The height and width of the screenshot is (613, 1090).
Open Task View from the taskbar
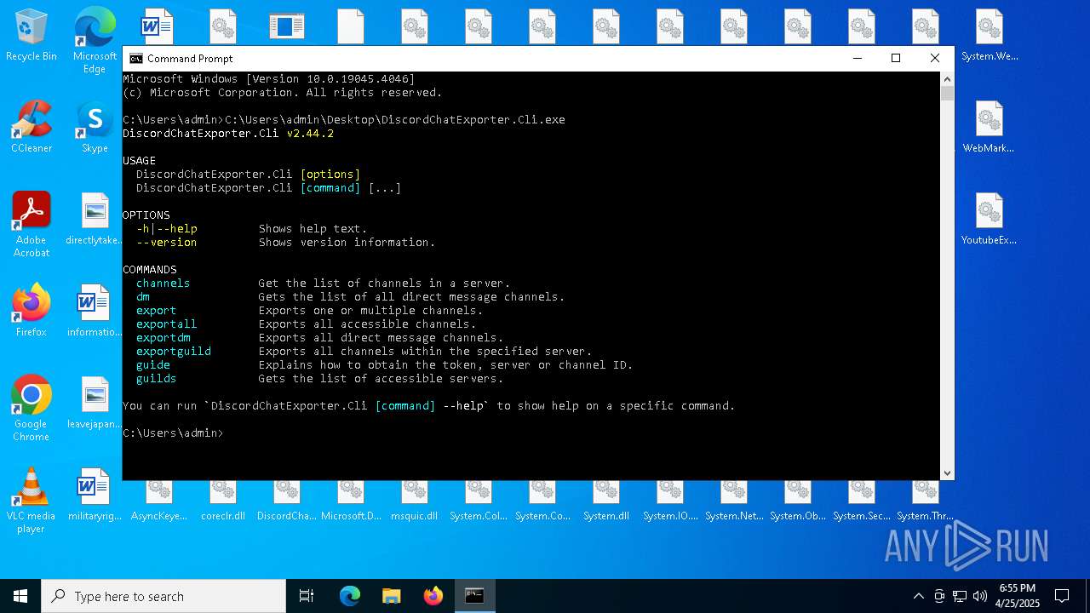[x=307, y=596]
